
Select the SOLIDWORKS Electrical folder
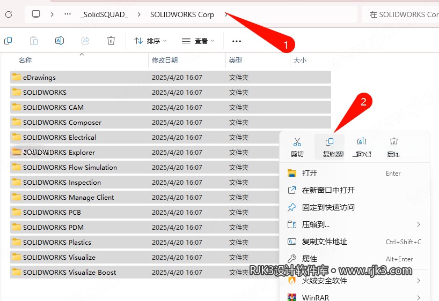[x=145, y=137]
